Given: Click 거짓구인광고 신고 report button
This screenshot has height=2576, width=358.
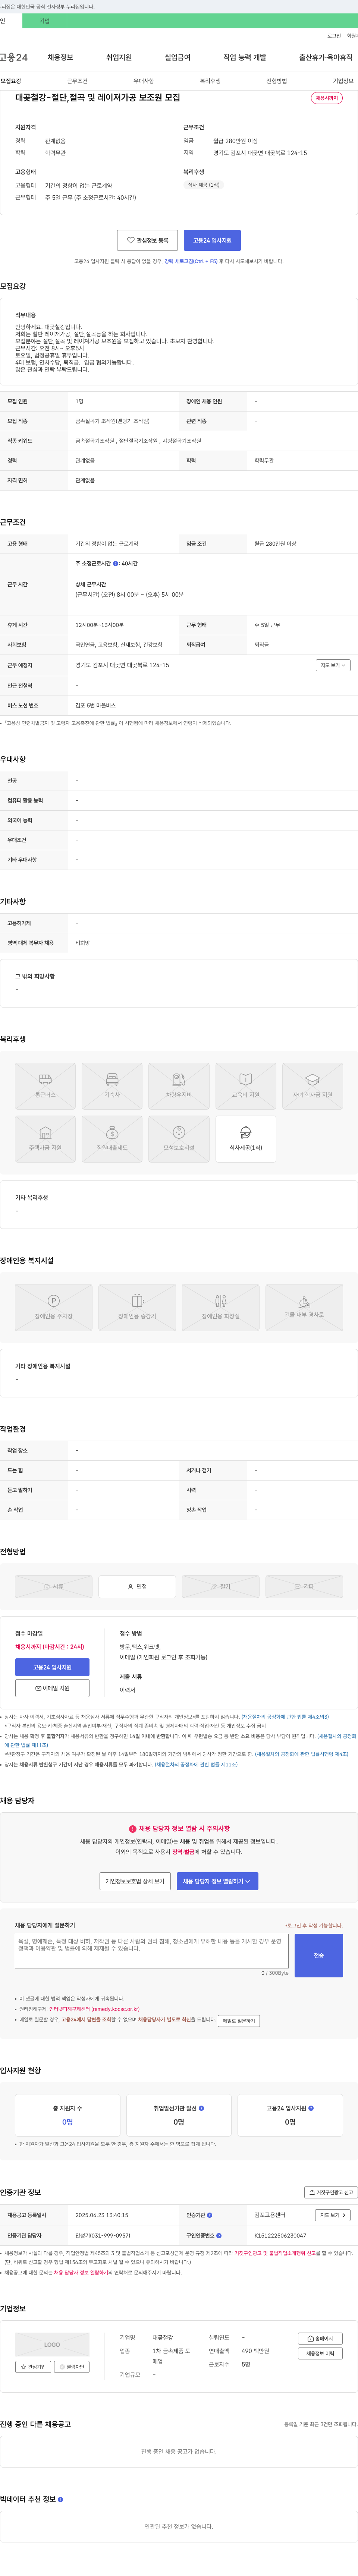Looking at the screenshot, I should point(331,2192).
